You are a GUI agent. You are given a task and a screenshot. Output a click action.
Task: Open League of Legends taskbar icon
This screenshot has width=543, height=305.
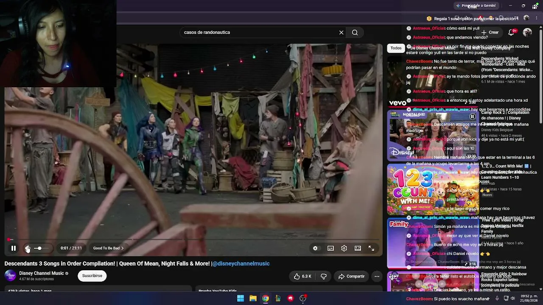click(278, 298)
